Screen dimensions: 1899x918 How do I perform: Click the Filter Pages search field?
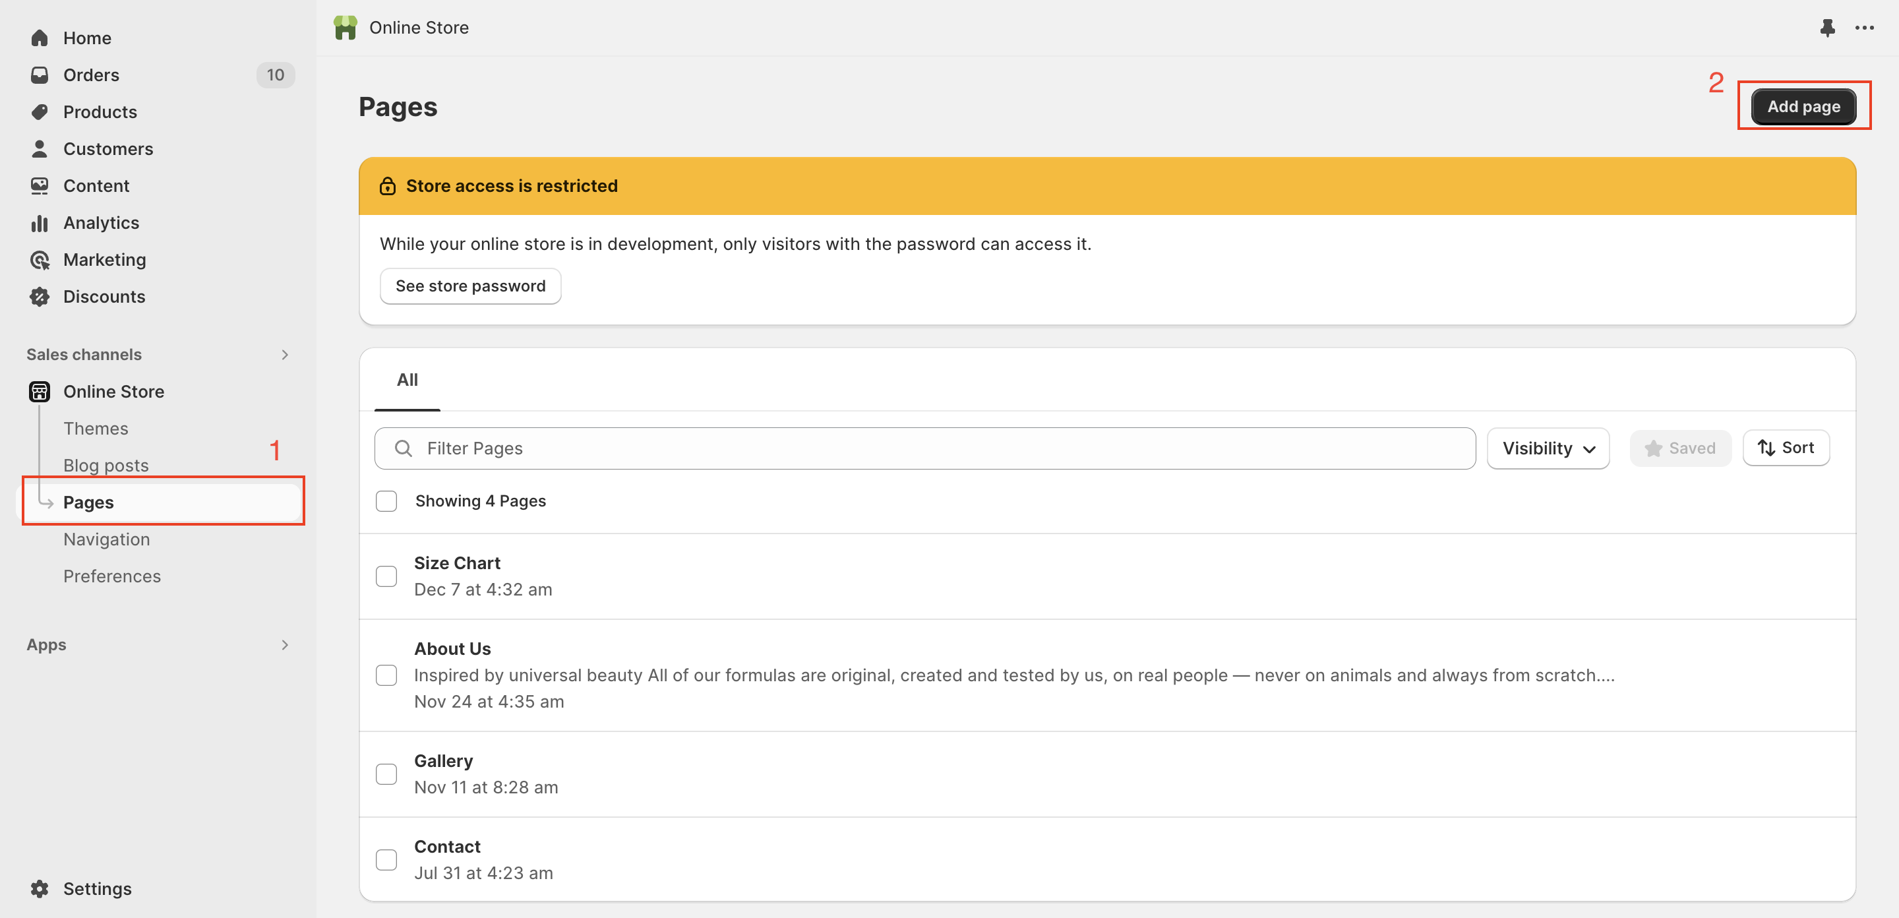[924, 448]
